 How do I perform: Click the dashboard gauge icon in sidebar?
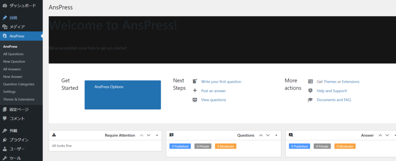tap(5, 6)
